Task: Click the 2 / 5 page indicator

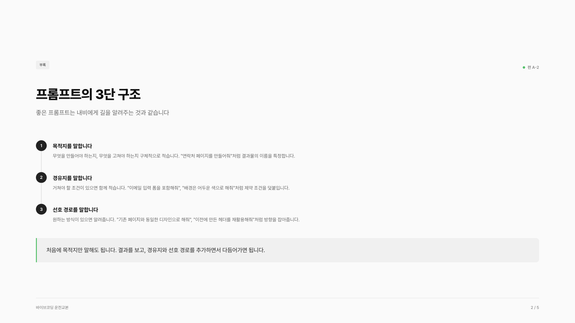Action: click(x=535, y=308)
